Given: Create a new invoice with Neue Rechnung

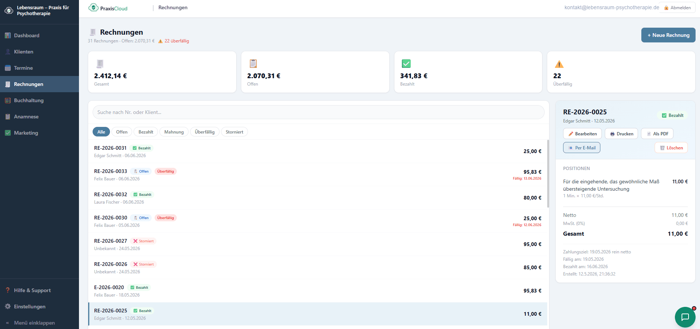Looking at the screenshot, I should 668,35.
